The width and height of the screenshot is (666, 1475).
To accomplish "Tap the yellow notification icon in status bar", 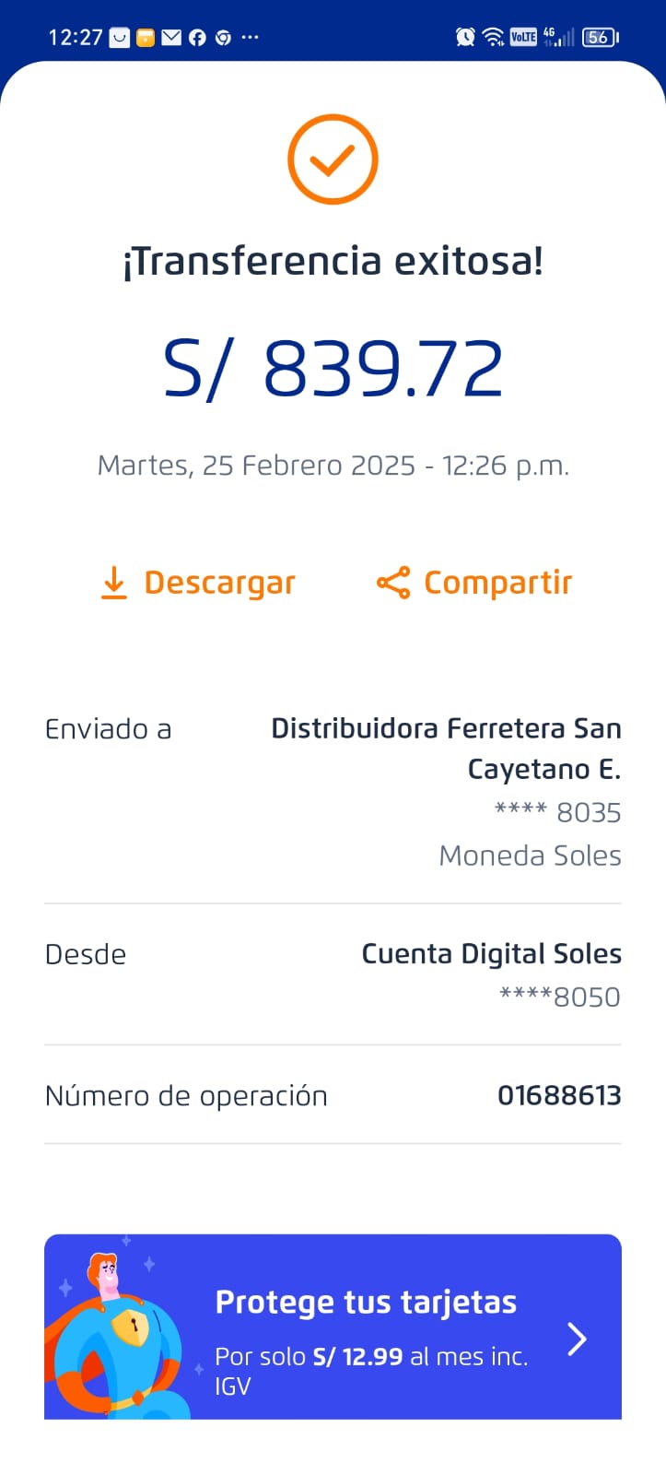I will (x=146, y=38).
